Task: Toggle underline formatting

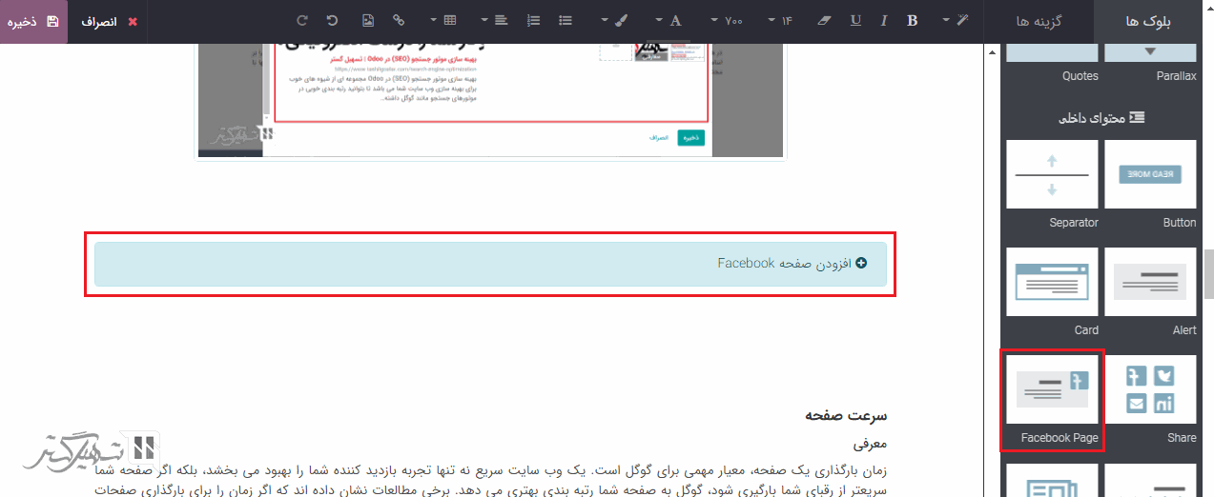Action: tap(855, 20)
